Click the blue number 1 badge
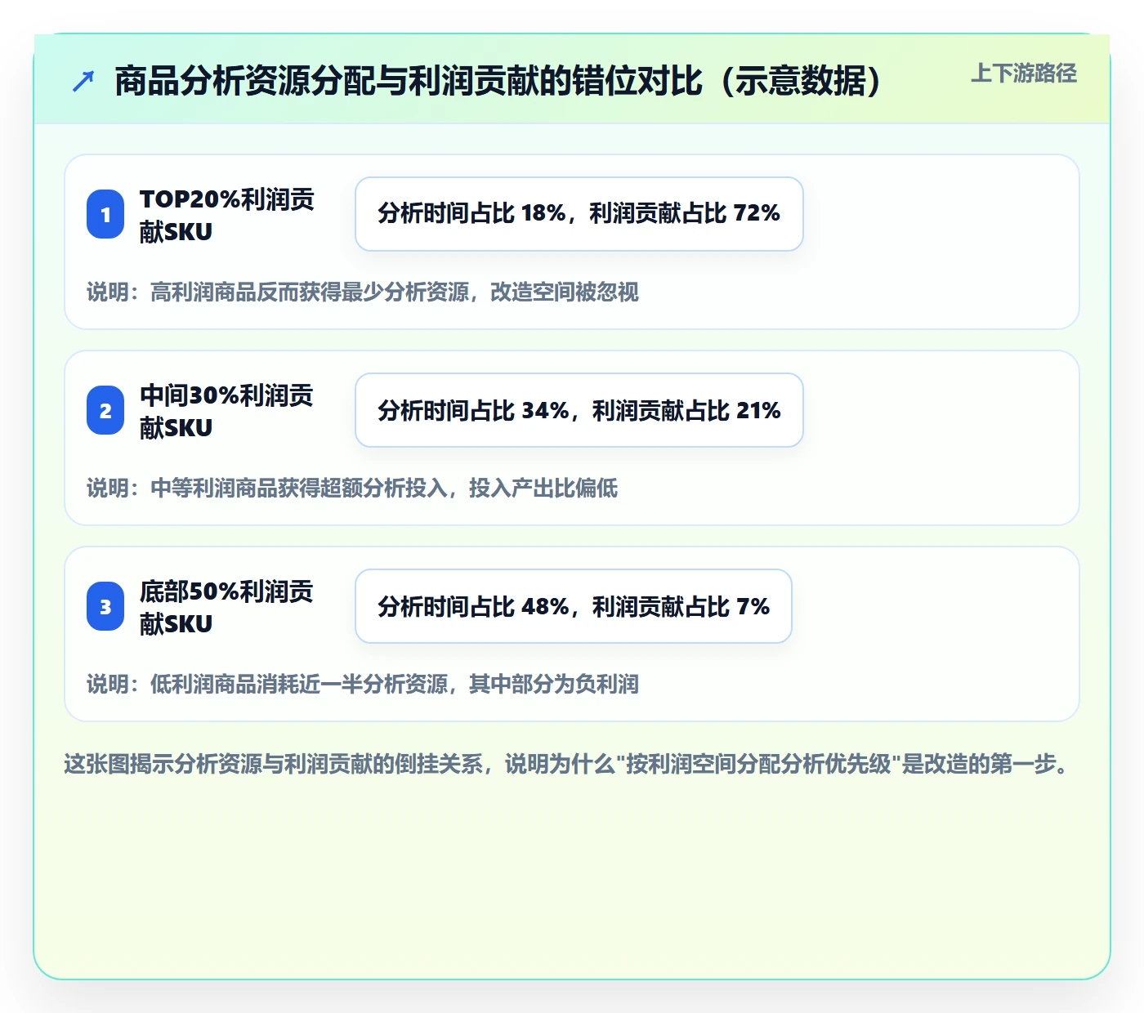 105,215
